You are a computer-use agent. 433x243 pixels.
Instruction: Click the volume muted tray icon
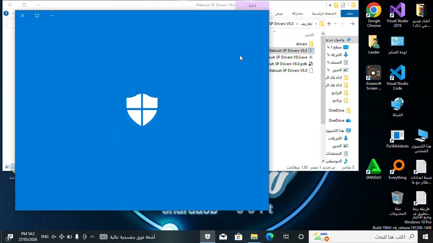(x=54, y=237)
